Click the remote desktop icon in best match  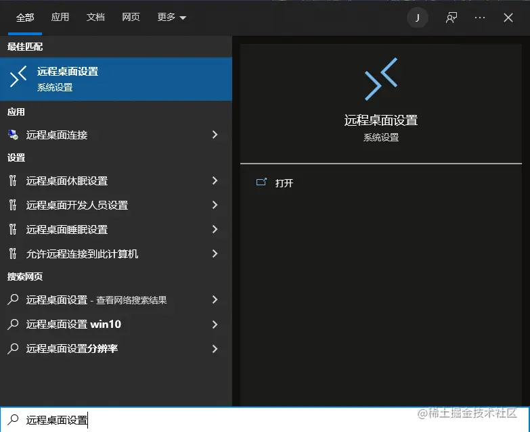click(18, 76)
